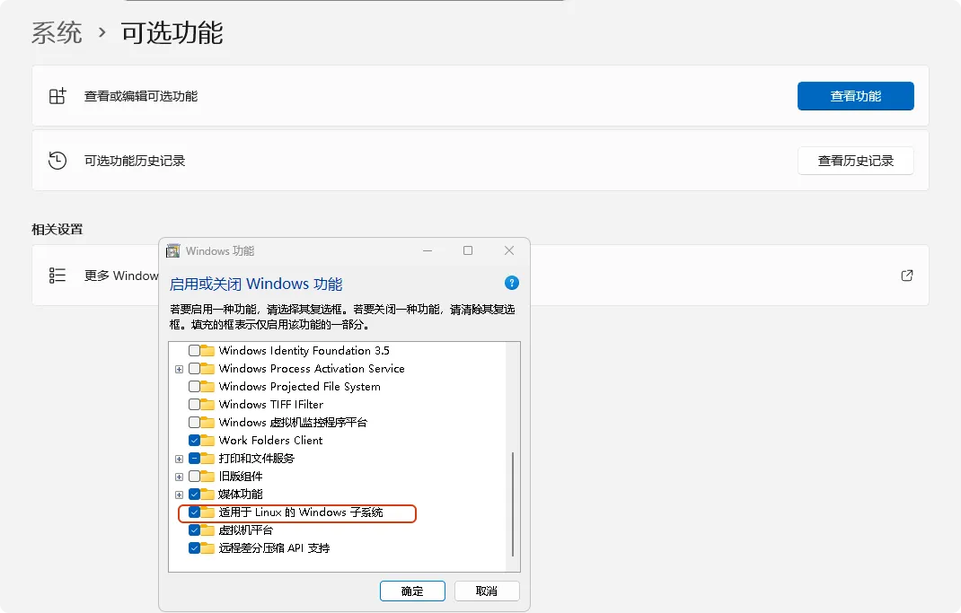Close the Windows 功能 dialog

pyautogui.click(x=509, y=251)
